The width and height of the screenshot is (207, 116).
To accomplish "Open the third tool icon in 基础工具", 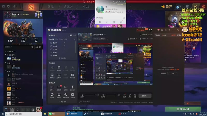I will (66, 88).
